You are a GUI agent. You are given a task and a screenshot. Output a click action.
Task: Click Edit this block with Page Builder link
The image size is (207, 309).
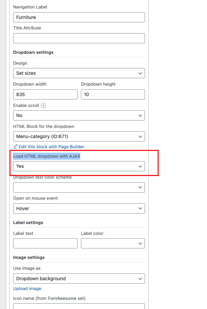(52, 147)
